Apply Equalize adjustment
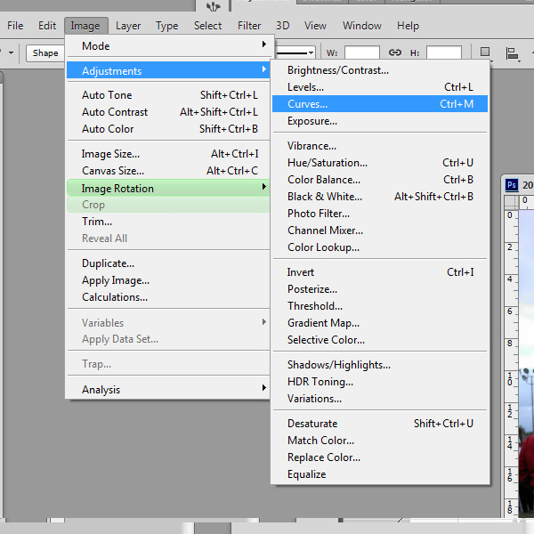The image size is (534, 534). coord(380,474)
